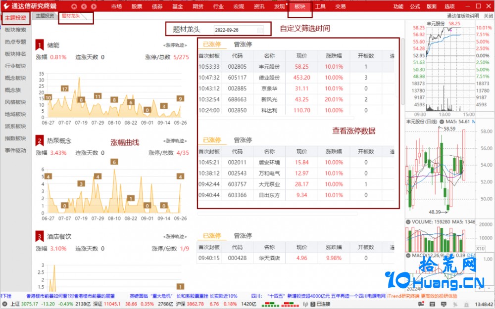Open 热点专题 in the sidebar
495x309 pixels.
(x=15, y=42)
